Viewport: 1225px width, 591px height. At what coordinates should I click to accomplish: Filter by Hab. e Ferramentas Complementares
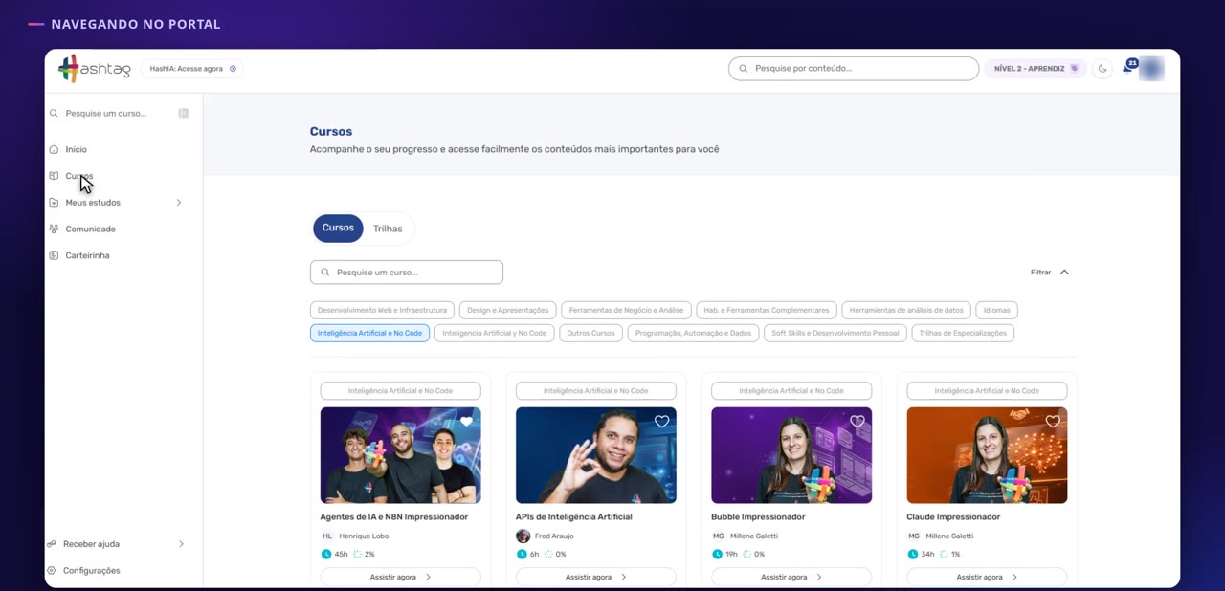pos(767,310)
